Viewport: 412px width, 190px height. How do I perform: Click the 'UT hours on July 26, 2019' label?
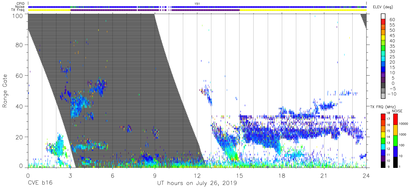click(197, 183)
